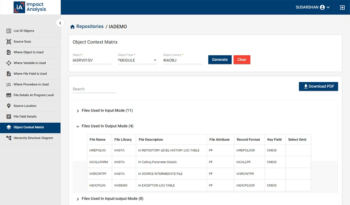350x205 pixels.
Task: Click into the Search input field
Action: [x=94, y=89]
